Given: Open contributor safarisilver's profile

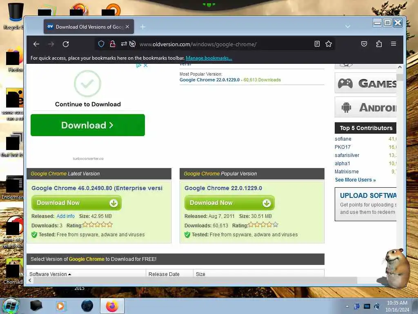Looking at the screenshot, I should tap(347, 155).
